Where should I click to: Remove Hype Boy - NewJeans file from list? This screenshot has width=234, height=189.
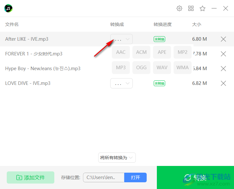pyautogui.click(x=223, y=69)
